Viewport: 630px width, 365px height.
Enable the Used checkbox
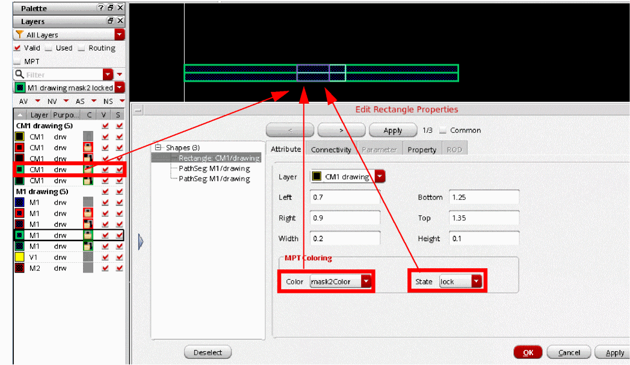pyautogui.click(x=49, y=48)
